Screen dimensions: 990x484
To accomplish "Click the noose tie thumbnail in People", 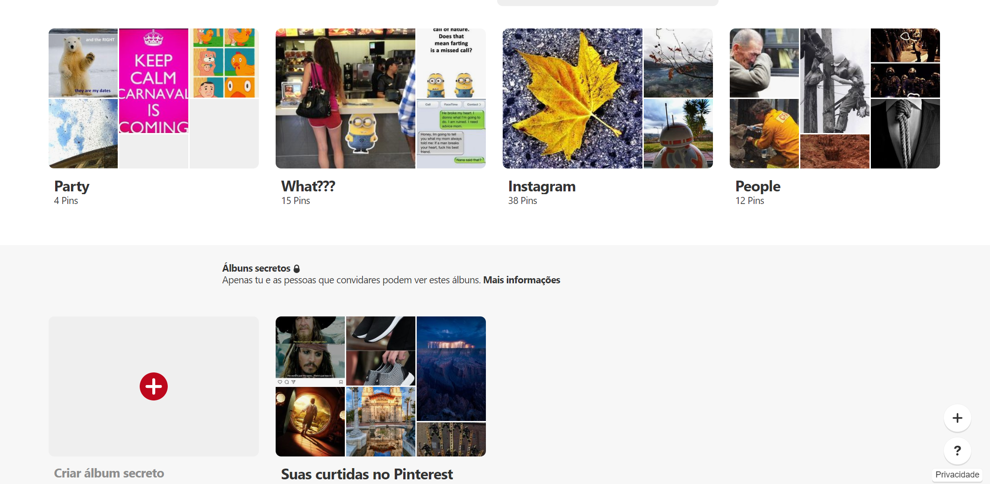I will click(x=905, y=133).
